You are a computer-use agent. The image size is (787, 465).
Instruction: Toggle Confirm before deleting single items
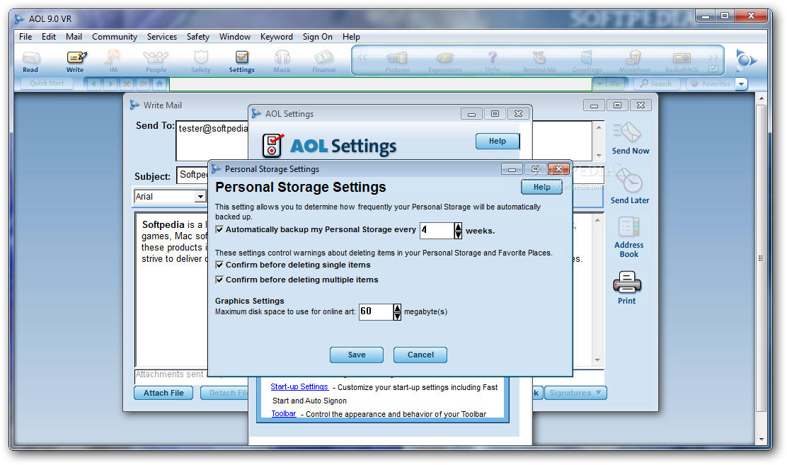point(219,265)
